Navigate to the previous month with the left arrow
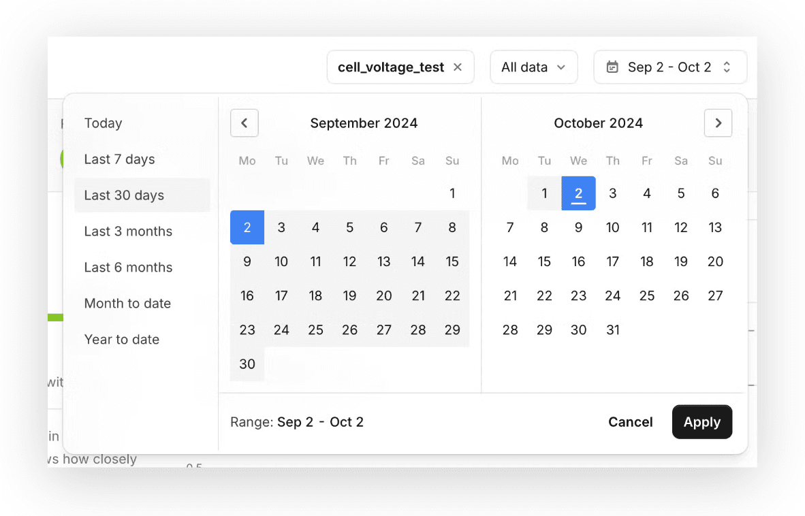 coord(244,123)
